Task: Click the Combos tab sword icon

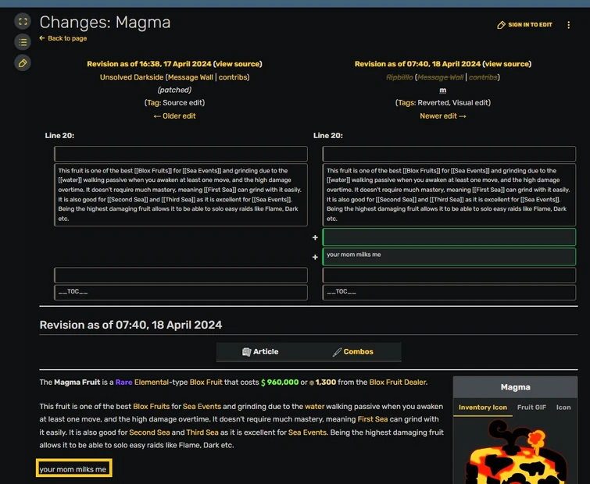Action: [337, 352]
